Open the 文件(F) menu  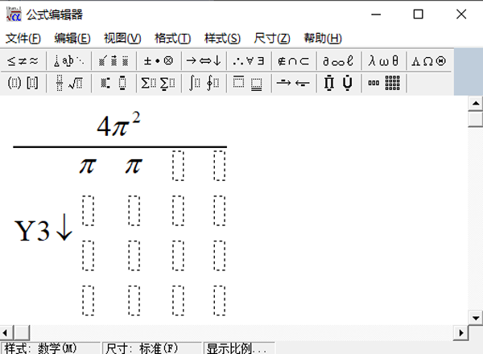[23, 38]
